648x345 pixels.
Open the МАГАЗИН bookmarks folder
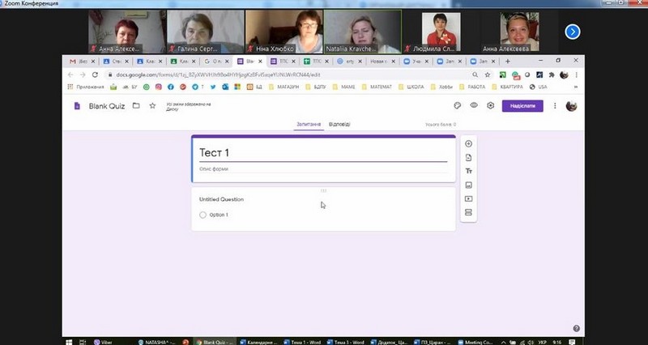[284, 87]
